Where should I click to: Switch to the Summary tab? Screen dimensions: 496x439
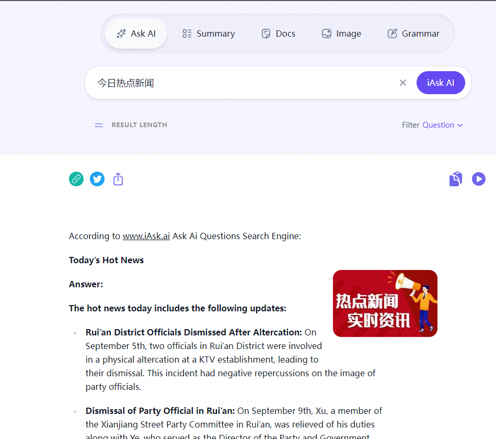tap(209, 33)
